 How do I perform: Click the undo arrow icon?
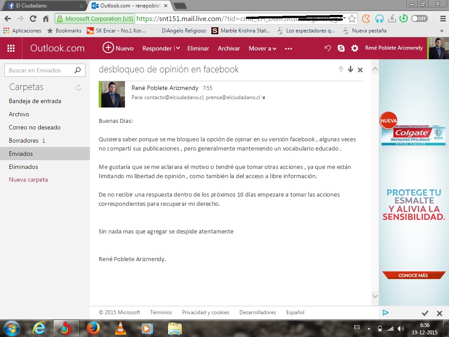click(x=327, y=48)
